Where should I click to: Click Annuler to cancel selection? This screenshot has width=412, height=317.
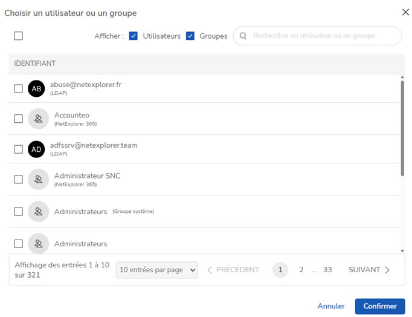tap(331, 306)
